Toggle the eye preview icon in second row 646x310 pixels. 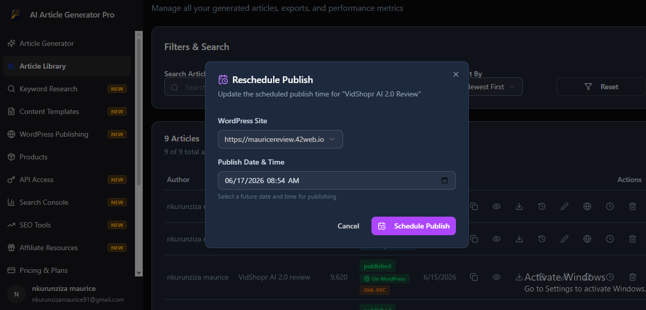coord(497,239)
